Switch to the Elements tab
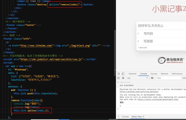 pos(132,74)
